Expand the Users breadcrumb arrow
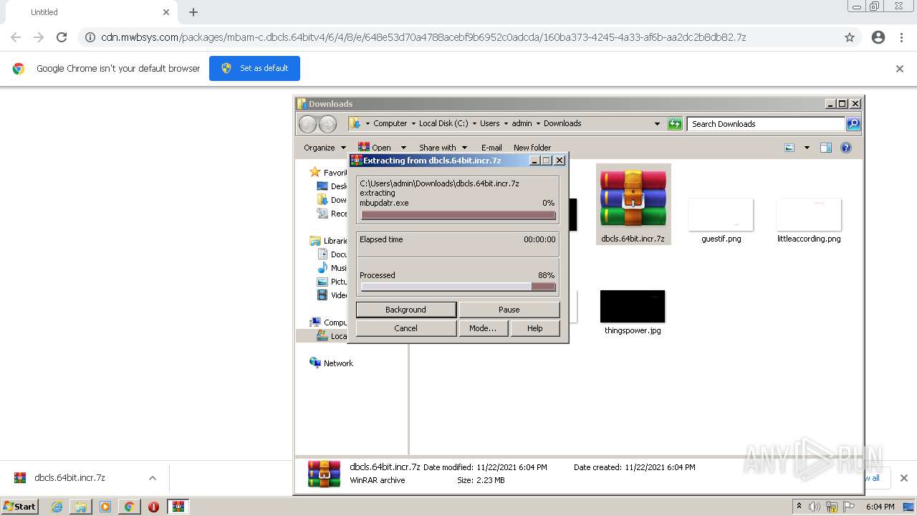Viewport: 917px width, 516px height. pyautogui.click(x=506, y=124)
